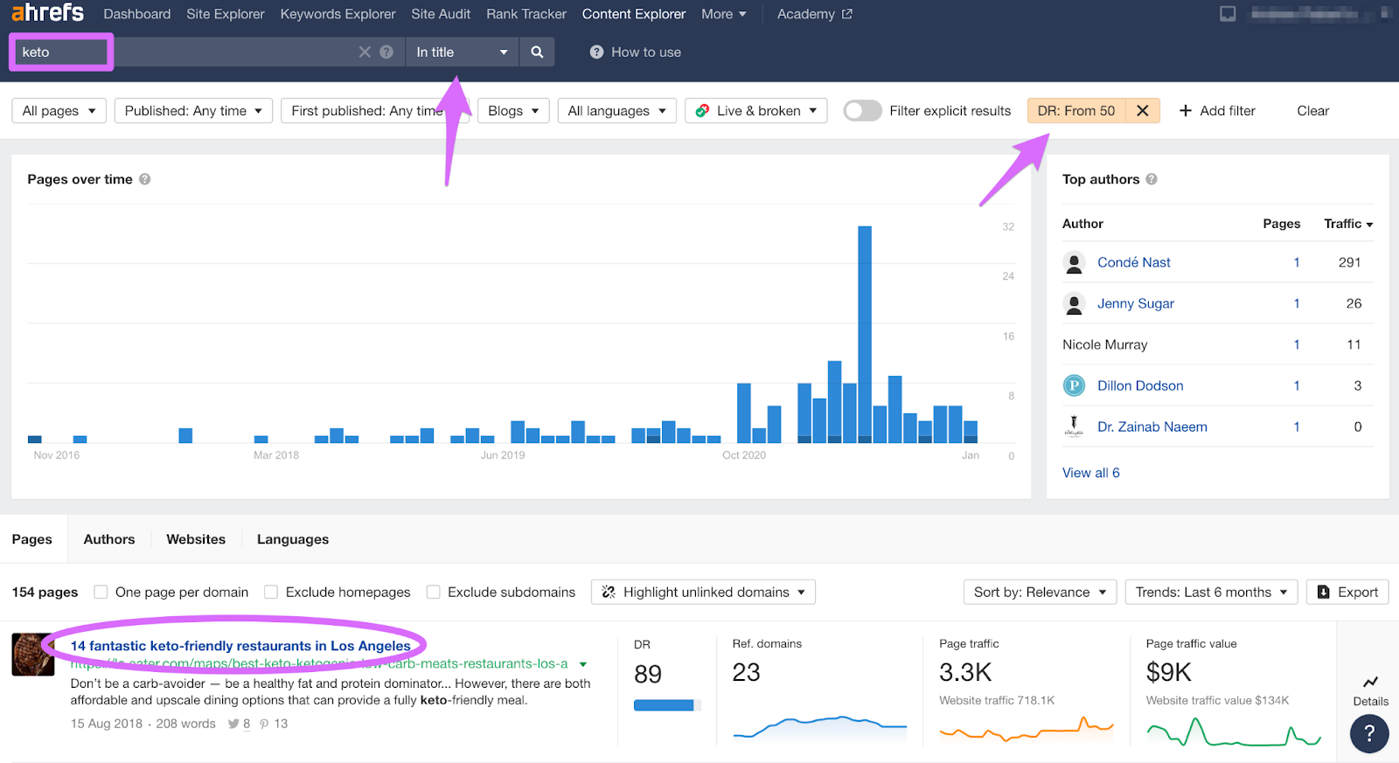This screenshot has width=1399, height=763.
Task: Toggle Filter explicit results switch
Action: 862,111
